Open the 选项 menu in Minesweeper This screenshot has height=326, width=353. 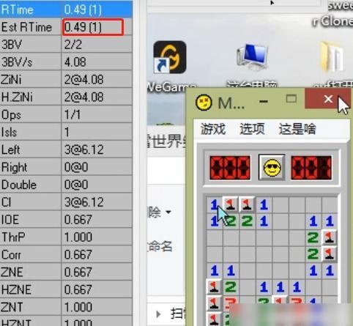coord(252,129)
